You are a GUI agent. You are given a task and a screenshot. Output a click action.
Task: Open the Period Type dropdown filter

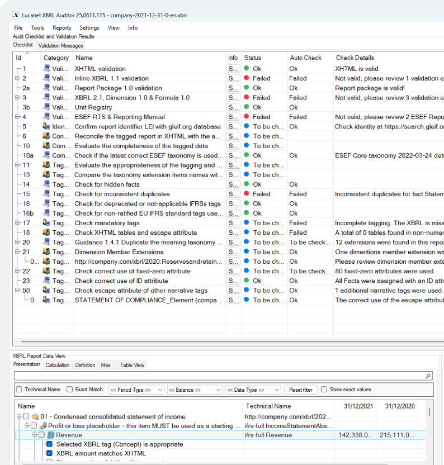136,390
